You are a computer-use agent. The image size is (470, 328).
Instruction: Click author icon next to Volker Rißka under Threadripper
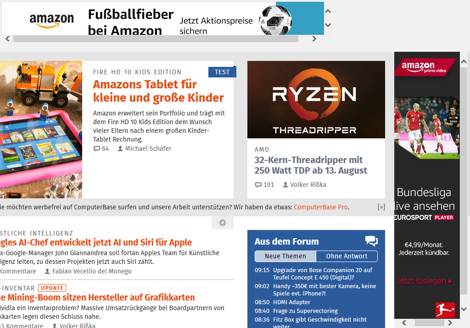pyautogui.click(x=285, y=185)
